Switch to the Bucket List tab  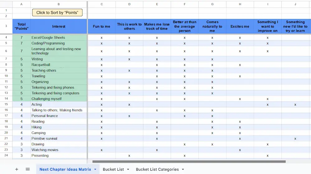click(113, 169)
